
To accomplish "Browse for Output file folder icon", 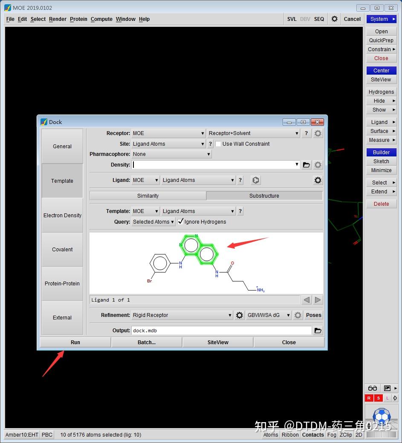I will [318, 331].
